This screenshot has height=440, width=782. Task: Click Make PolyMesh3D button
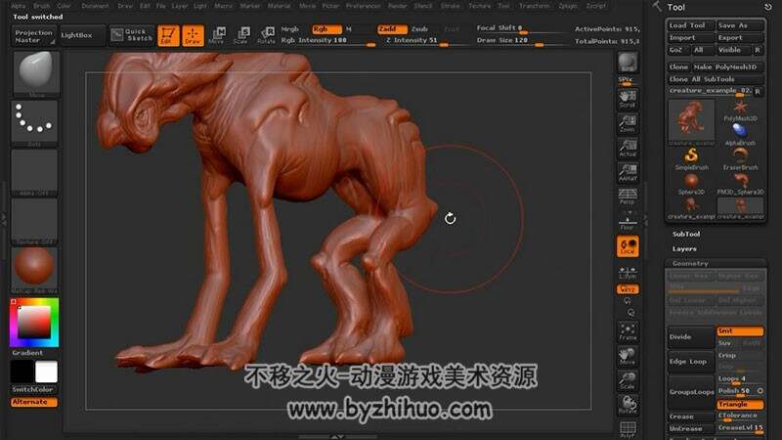(x=728, y=66)
